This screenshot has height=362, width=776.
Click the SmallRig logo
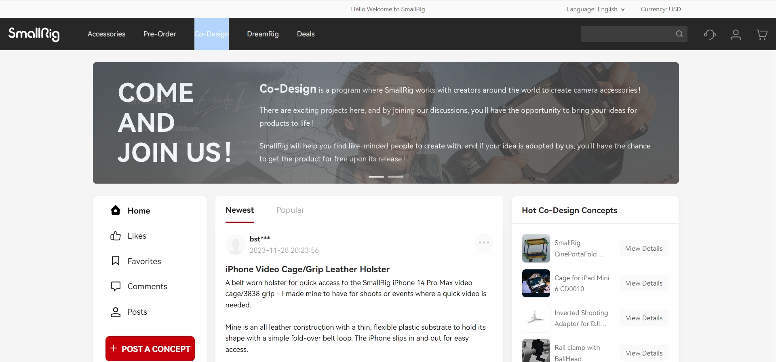(34, 34)
